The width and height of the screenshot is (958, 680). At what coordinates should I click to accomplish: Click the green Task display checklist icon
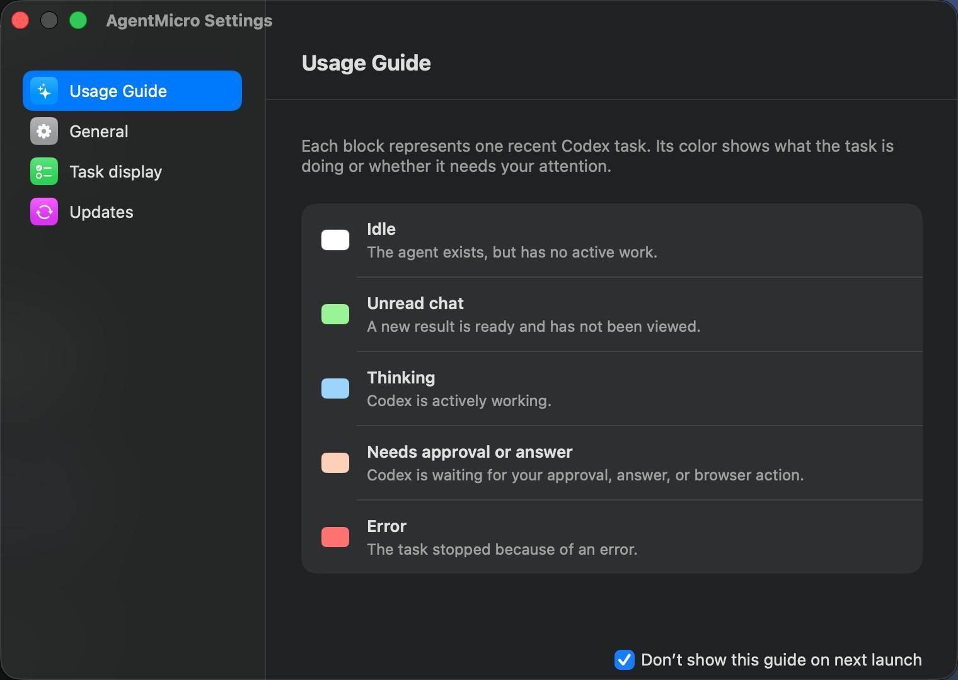[44, 171]
